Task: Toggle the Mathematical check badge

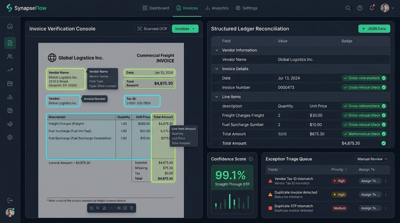Action: [364, 134]
